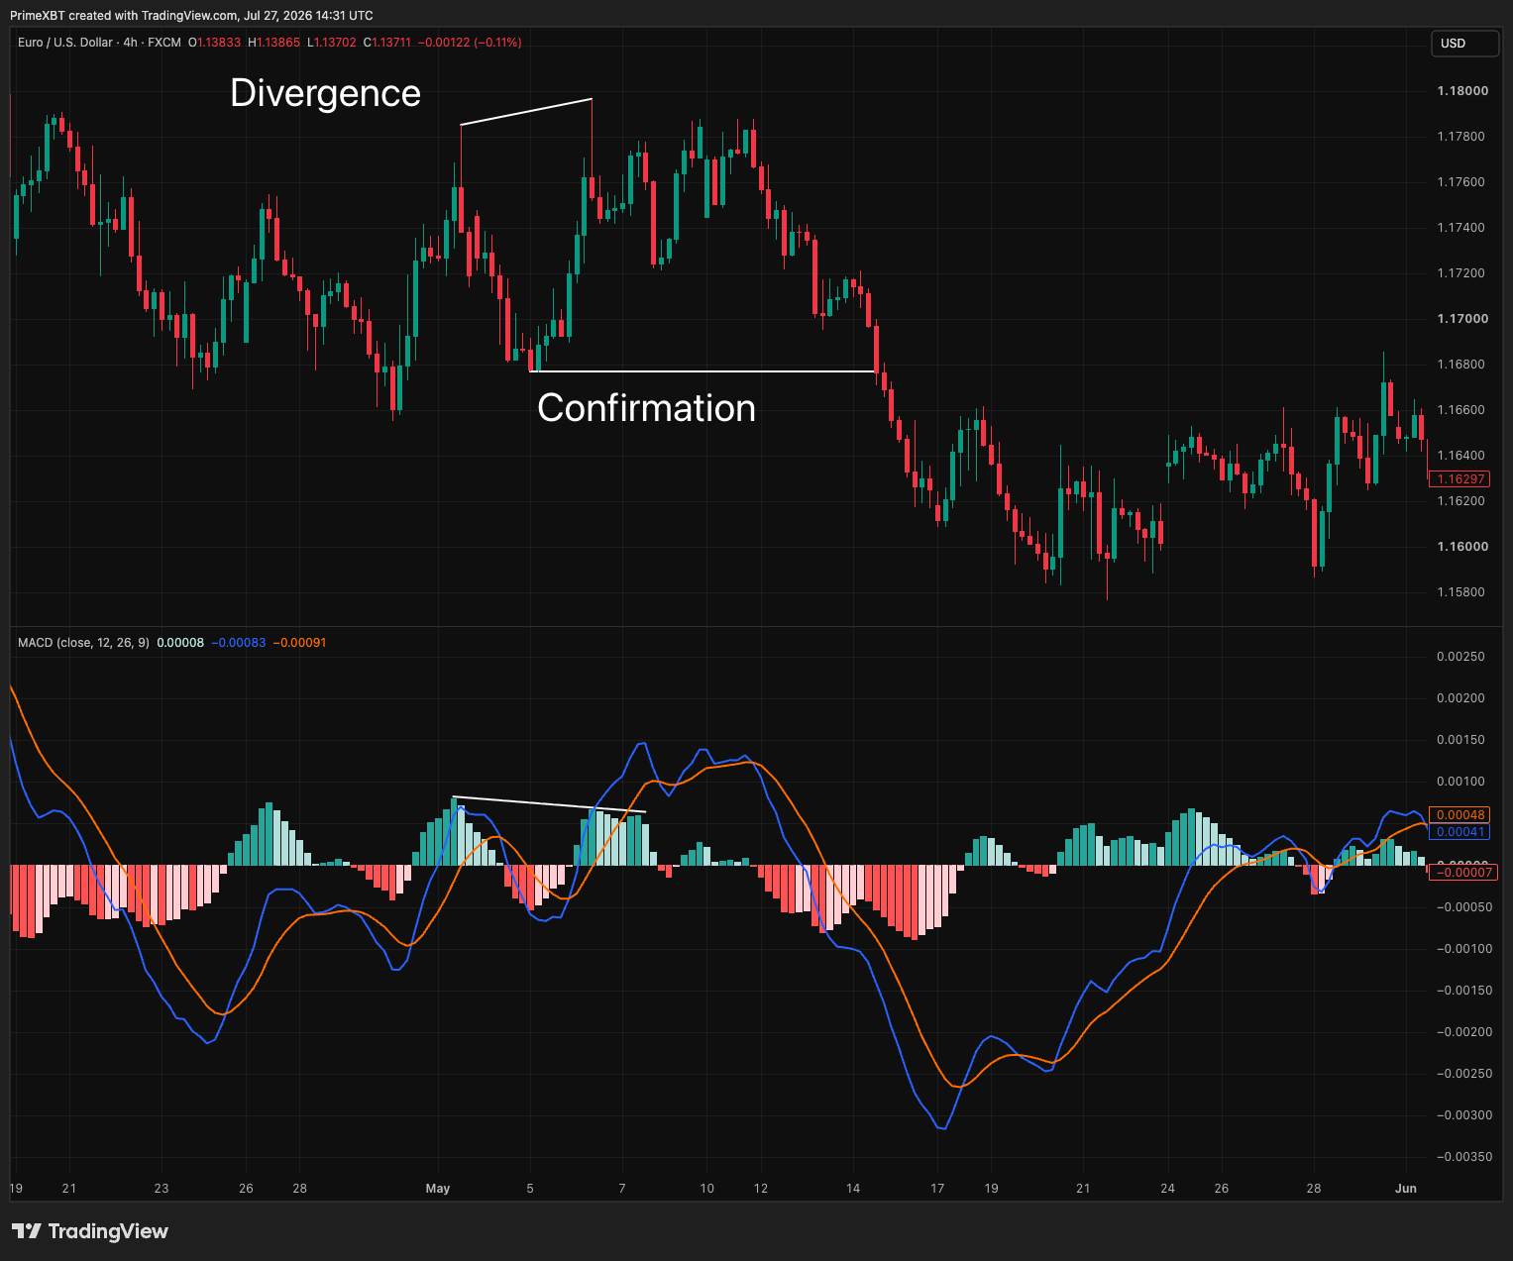Click the 1.17000 price axis label

[x=1462, y=319]
